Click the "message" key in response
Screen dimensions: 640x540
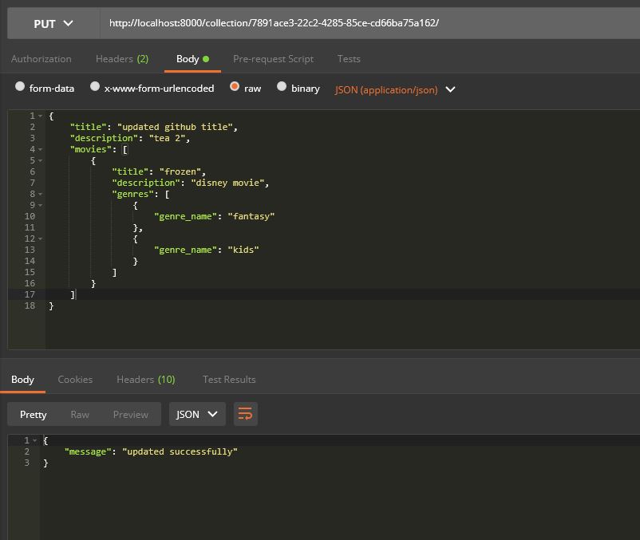(x=88, y=451)
